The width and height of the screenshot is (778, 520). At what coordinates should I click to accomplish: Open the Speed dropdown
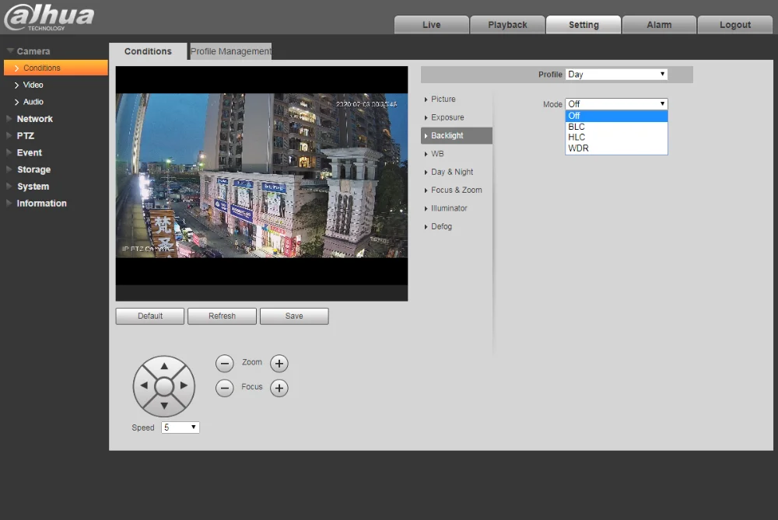point(180,428)
